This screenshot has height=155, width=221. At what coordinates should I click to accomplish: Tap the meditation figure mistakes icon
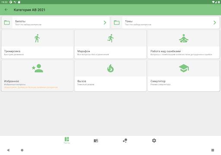(x=183, y=38)
